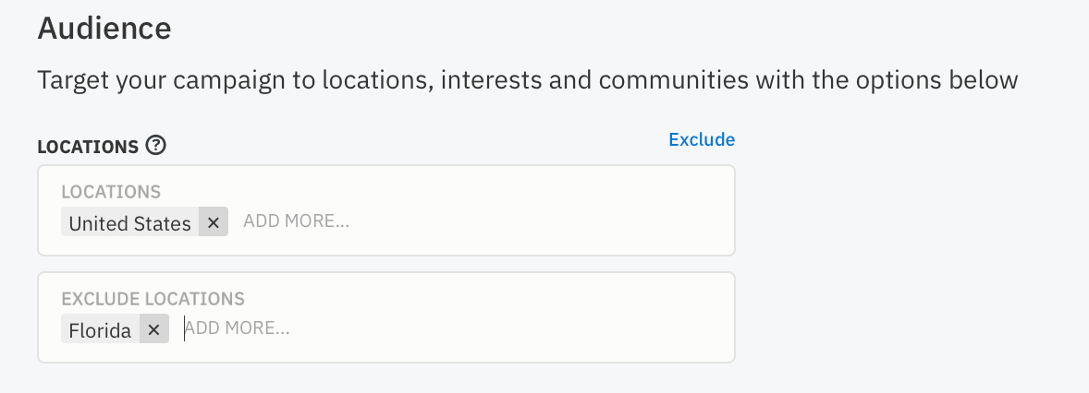
Task: Remove the United States location tag
Action: (x=214, y=221)
